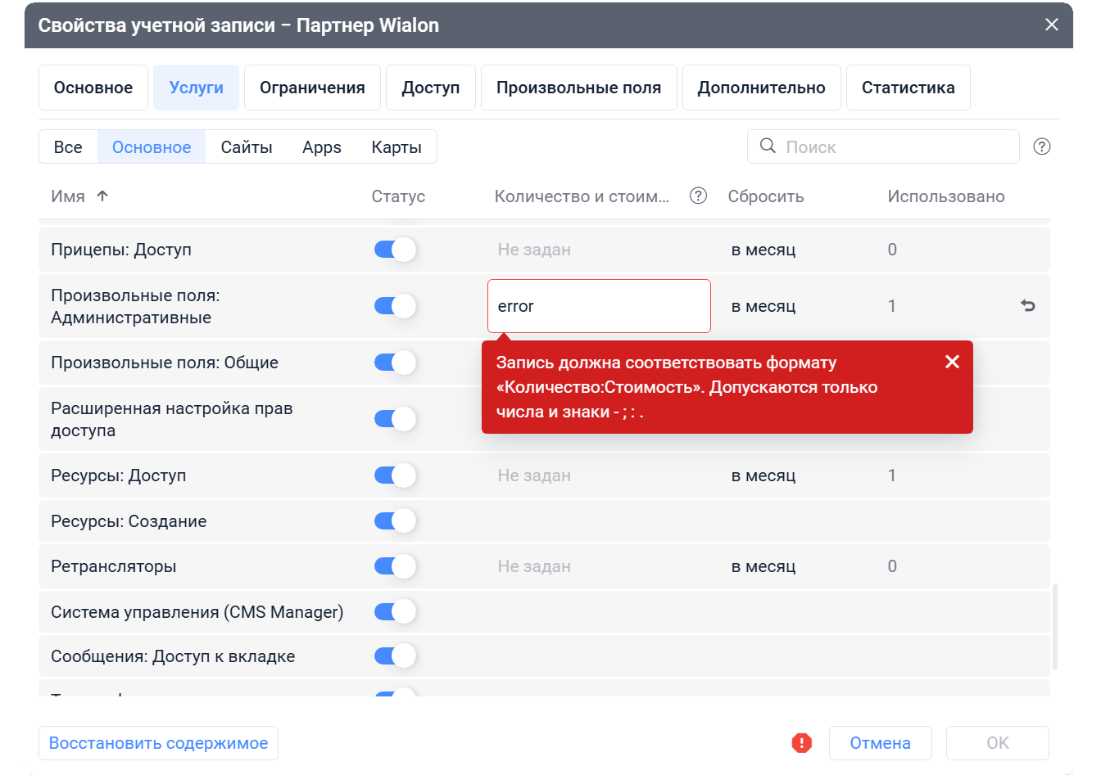The image size is (1101, 775).
Task: Click the services list vertical scrollbar
Action: (x=1055, y=626)
